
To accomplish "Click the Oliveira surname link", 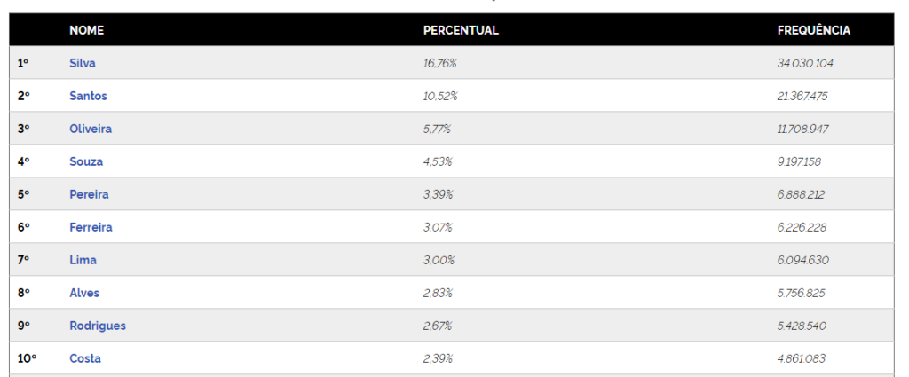I will pos(91,129).
